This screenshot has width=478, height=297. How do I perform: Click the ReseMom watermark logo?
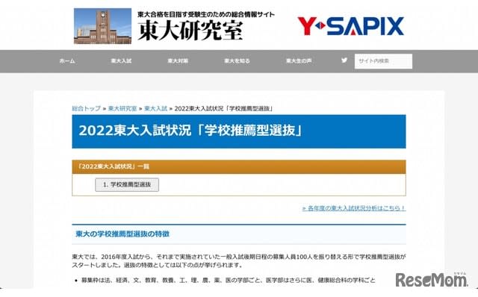coord(432,280)
